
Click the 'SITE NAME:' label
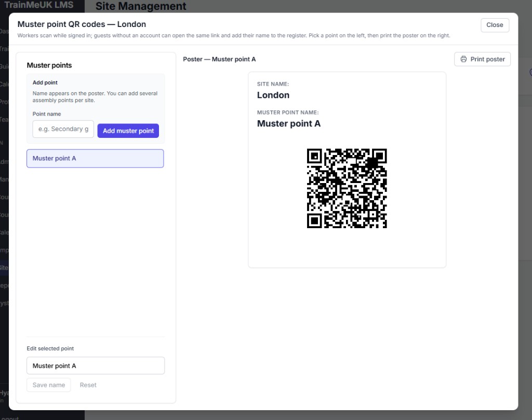pos(273,84)
